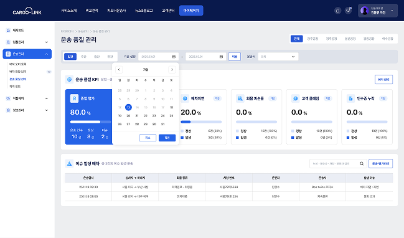Click the 인수증 누락 card icon
The image size is (404, 238).
[350, 98]
